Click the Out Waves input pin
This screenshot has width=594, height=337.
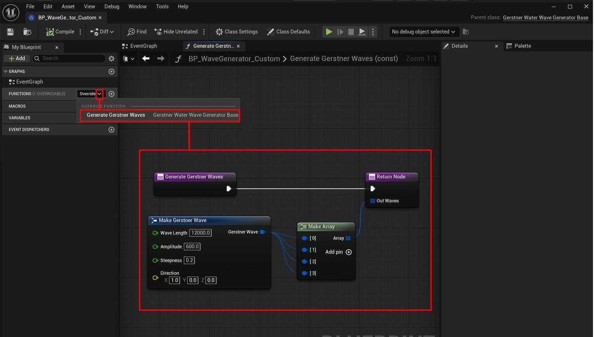click(372, 201)
